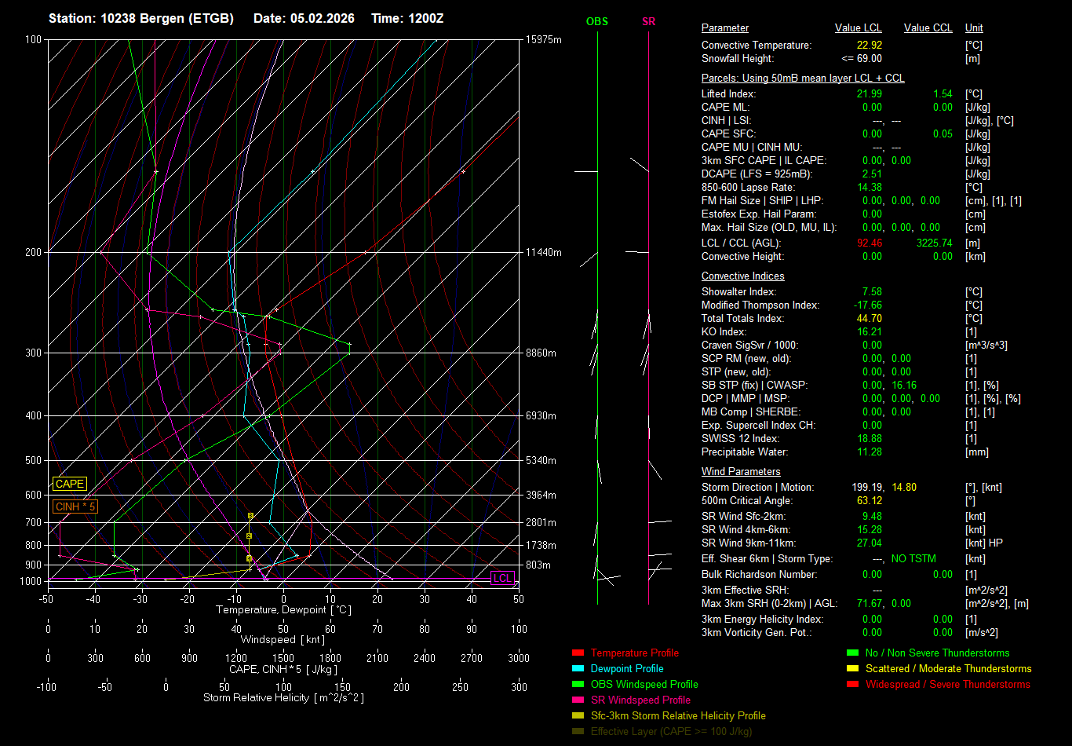Viewport: 1072px width, 746px height.
Task: Click the Sfc-3km Storm Relative Helicity swatch
Action: click(578, 716)
